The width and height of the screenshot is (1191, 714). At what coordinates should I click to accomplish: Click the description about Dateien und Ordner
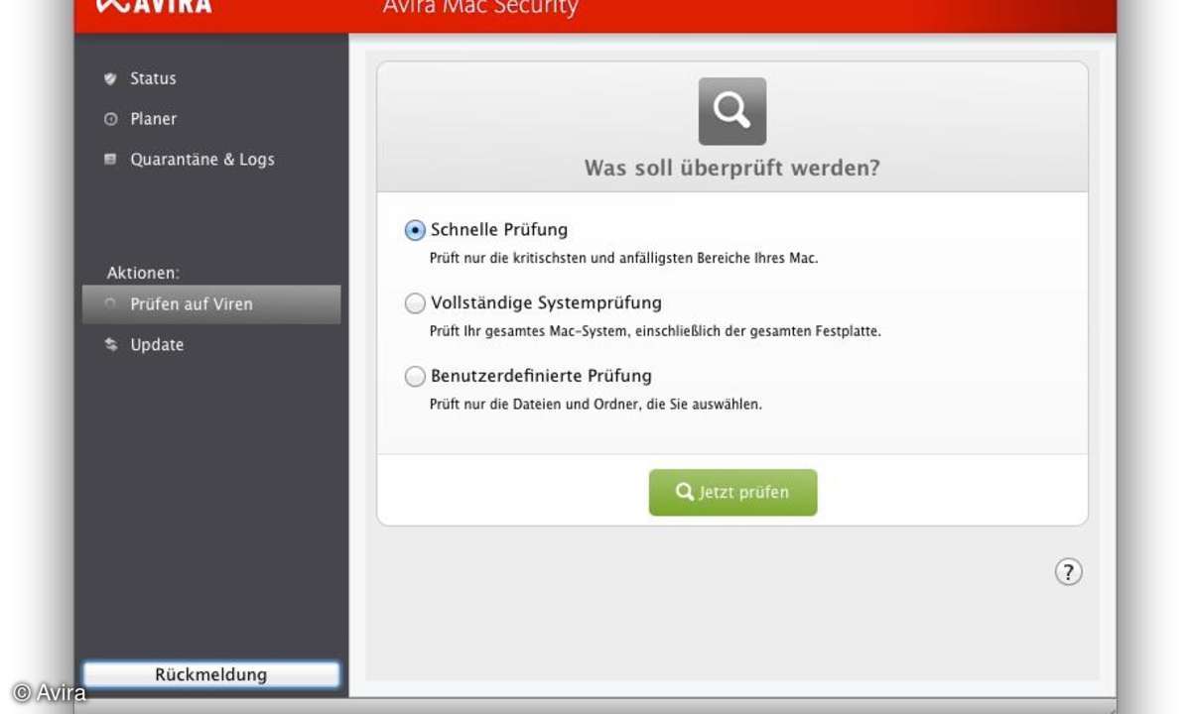pyautogui.click(x=595, y=405)
